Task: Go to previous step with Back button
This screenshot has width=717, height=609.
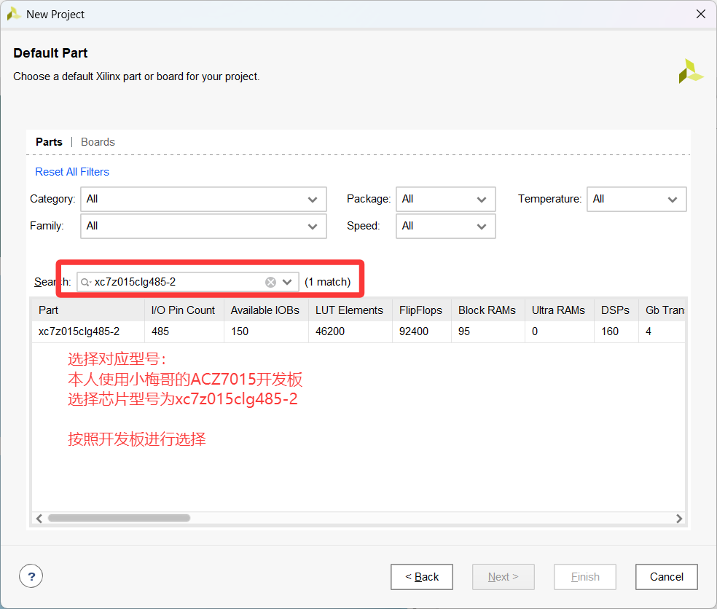Action: click(422, 576)
